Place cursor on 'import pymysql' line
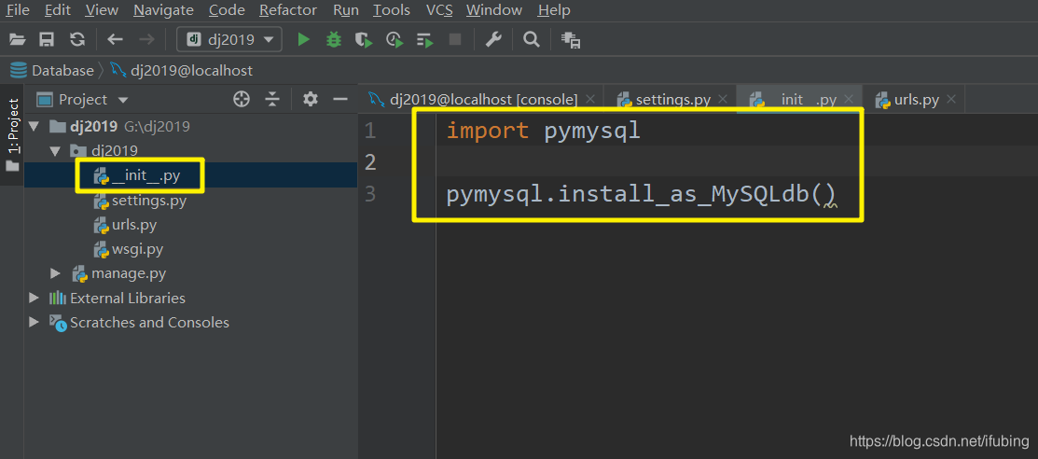Image resolution: width=1038 pixels, height=459 pixels. coord(544,132)
